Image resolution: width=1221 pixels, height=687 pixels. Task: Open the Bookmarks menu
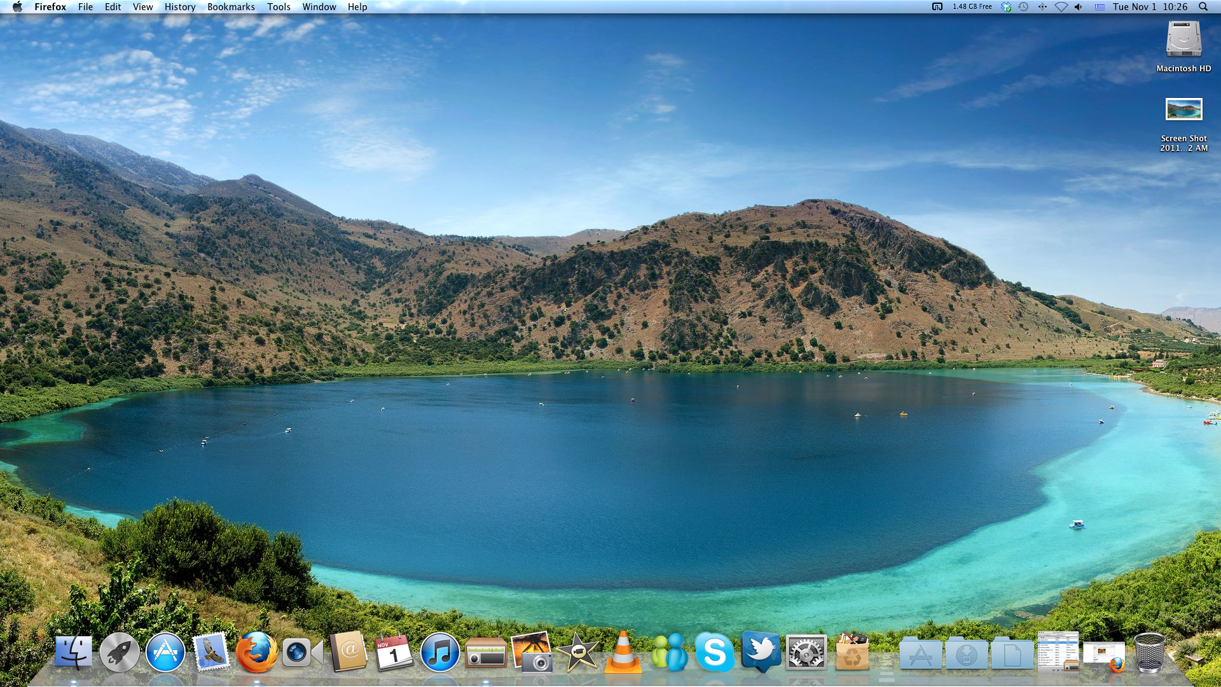231,7
